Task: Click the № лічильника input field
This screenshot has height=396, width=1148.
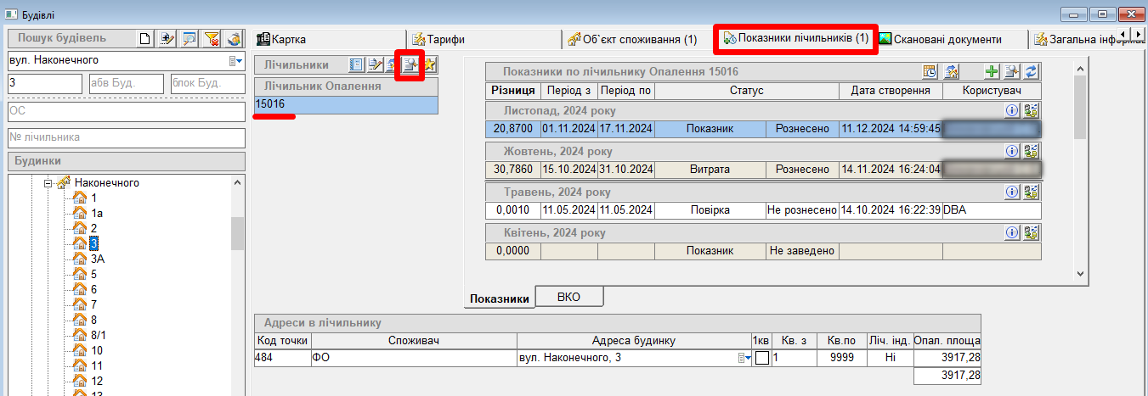Action: (126, 137)
